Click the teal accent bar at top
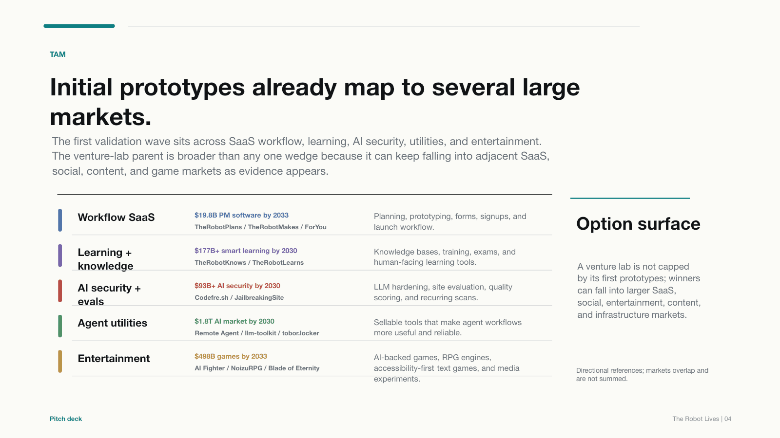780x438 pixels. [79, 26]
